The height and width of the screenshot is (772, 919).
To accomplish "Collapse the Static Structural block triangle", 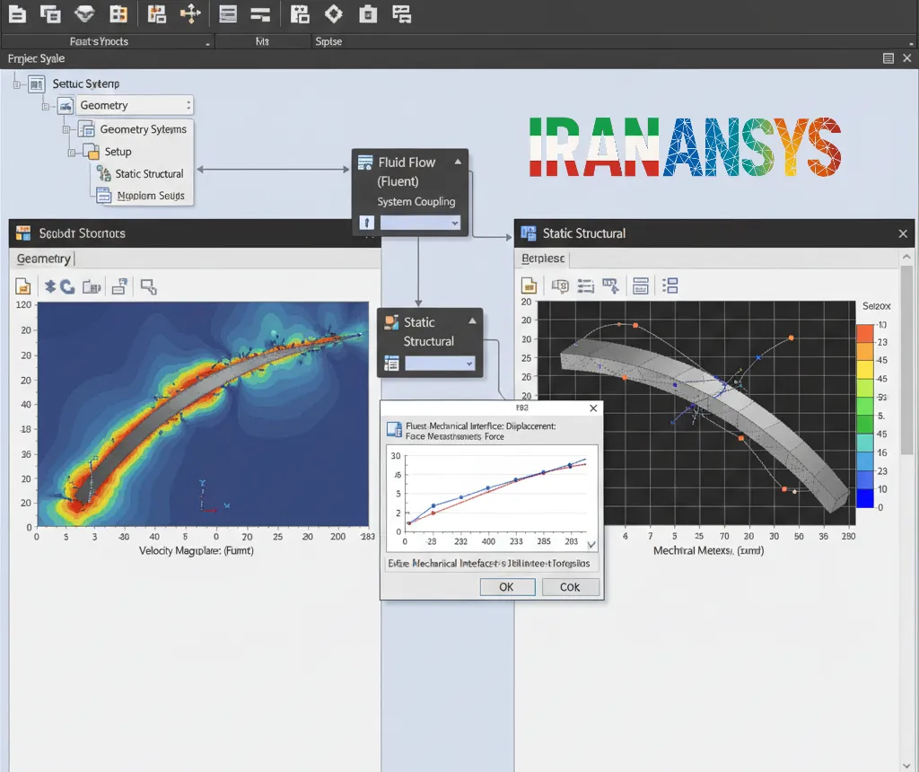I will click(472, 321).
